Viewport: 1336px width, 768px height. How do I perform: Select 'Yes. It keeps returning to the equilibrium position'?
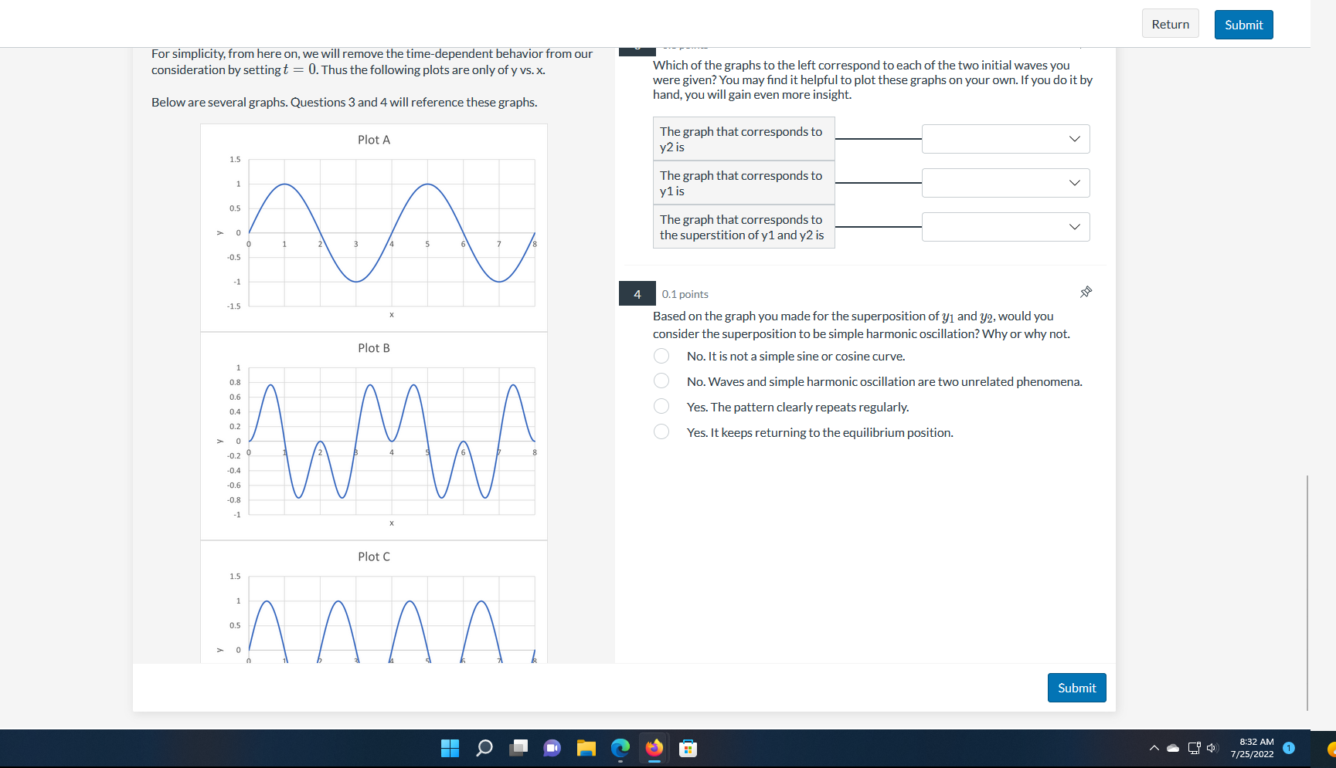click(661, 431)
